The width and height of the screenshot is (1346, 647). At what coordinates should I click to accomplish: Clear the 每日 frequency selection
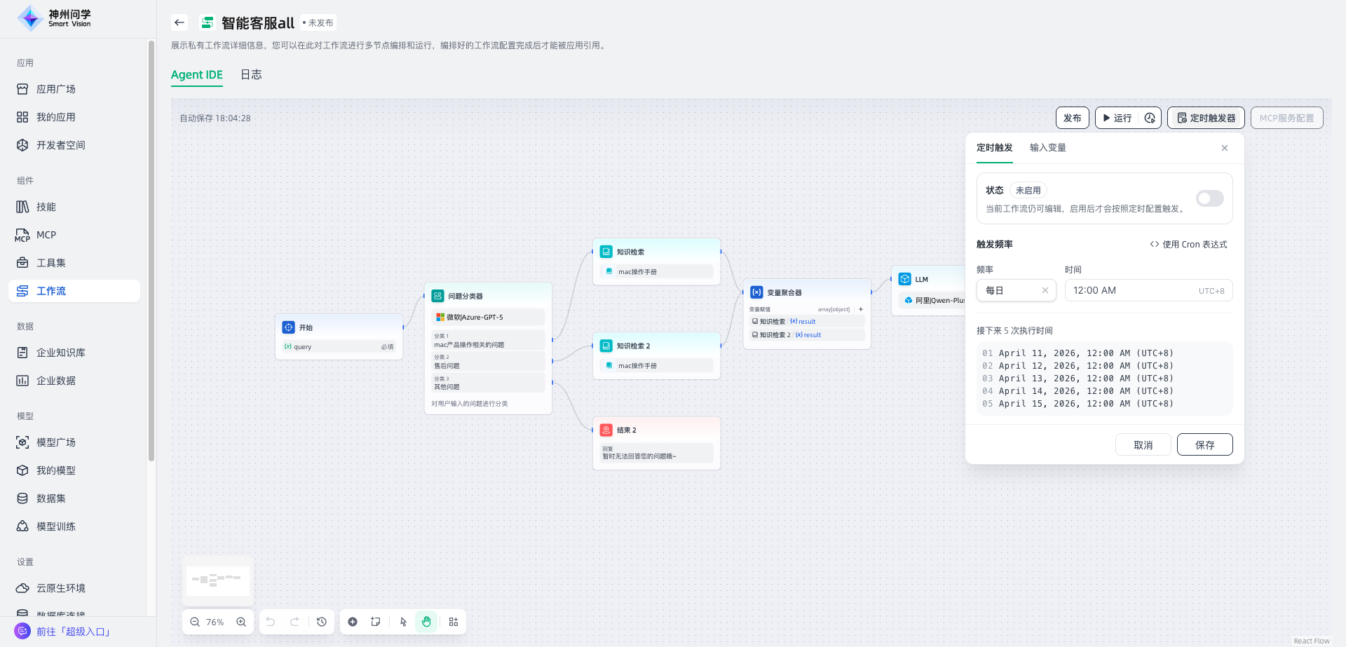tap(1045, 290)
